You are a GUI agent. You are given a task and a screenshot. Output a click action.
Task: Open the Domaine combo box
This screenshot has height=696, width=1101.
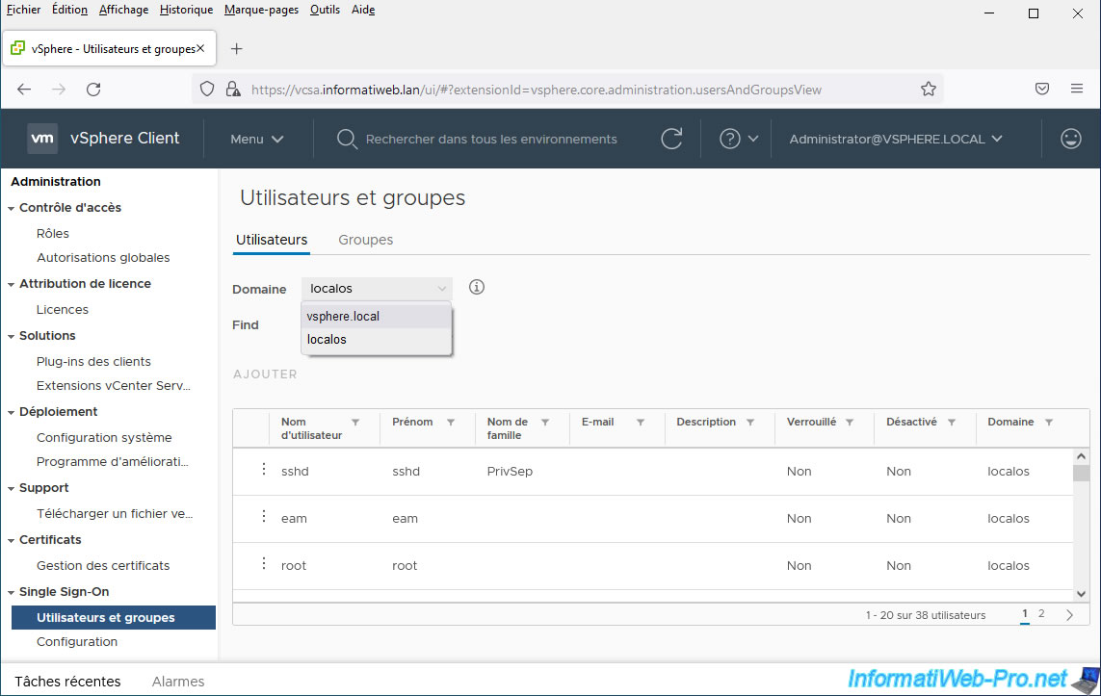[x=377, y=289]
